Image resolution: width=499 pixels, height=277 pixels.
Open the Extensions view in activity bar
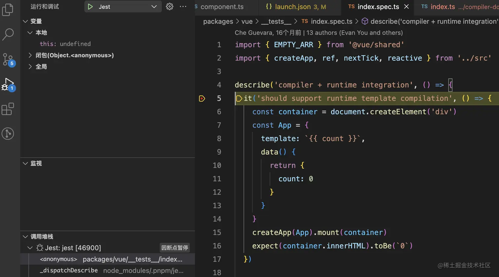(x=8, y=109)
